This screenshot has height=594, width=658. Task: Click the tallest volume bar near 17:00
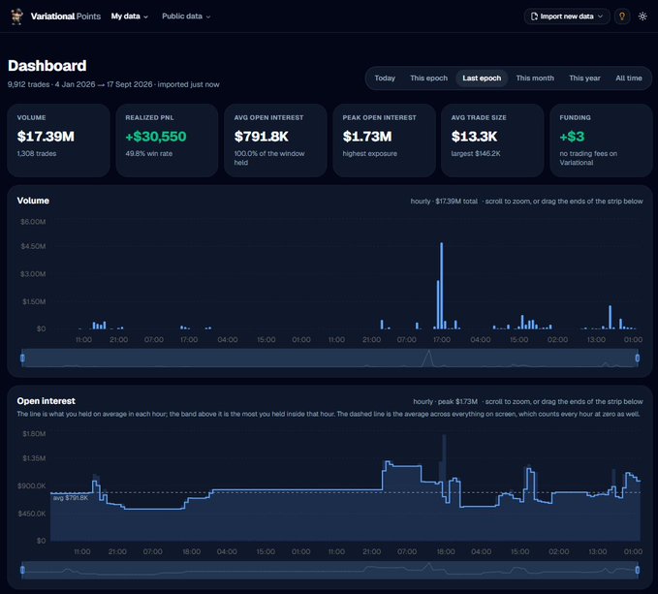[442, 286]
